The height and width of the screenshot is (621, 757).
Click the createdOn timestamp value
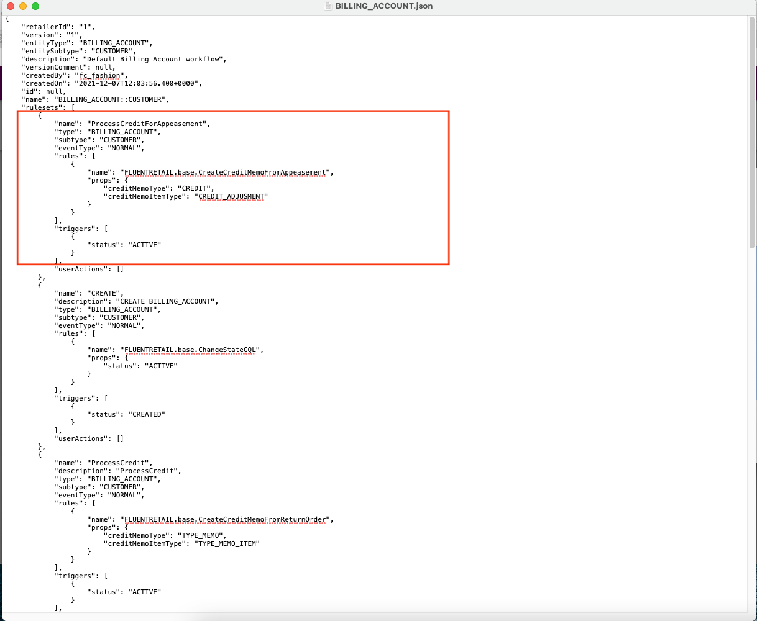pos(137,83)
